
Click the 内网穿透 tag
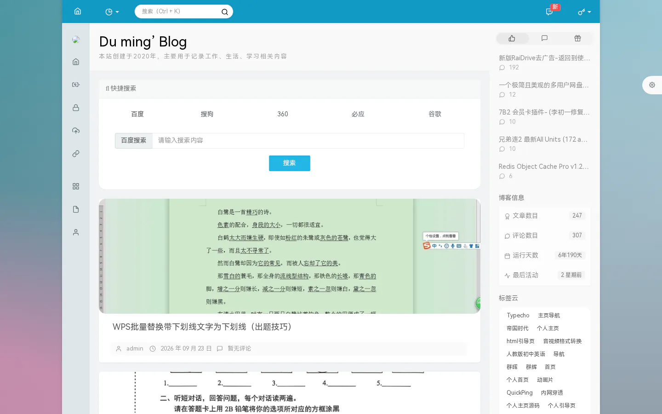552,393
